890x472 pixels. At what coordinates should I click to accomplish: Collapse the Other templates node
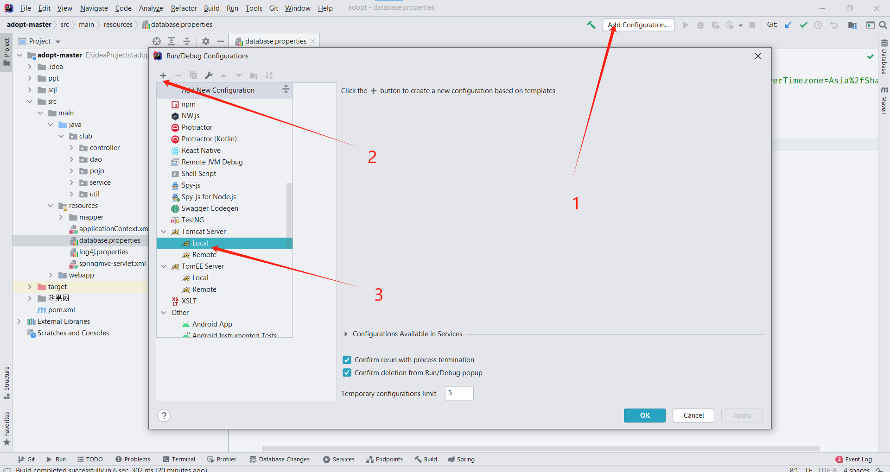pos(164,313)
